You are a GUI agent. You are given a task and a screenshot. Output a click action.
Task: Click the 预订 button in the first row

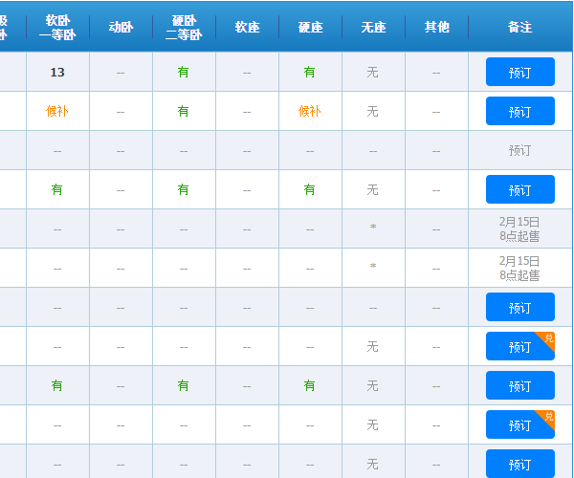519,73
